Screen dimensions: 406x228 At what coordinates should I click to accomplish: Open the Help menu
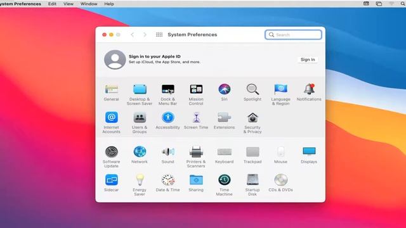[109, 4]
